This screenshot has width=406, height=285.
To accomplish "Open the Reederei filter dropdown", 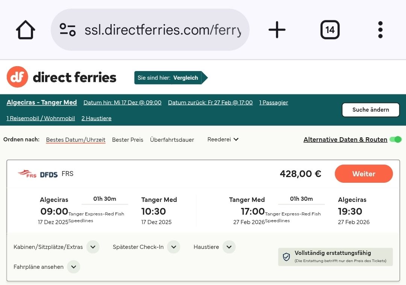I will tap(223, 139).
